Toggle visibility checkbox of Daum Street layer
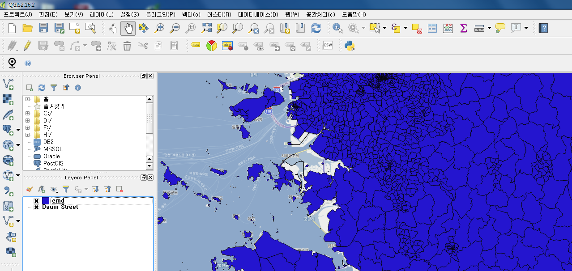The width and height of the screenshot is (572, 271). pyautogui.click(x=36, y=207)
